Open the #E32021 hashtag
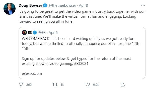 pyautogui.click(x=81, y=64)
